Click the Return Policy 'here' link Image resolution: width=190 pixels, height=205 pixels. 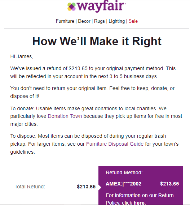(139, 203)
